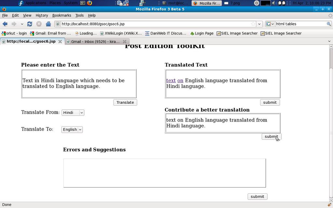
Task: Click the Errors and Suggestions text area
Action: coord(164,173)
